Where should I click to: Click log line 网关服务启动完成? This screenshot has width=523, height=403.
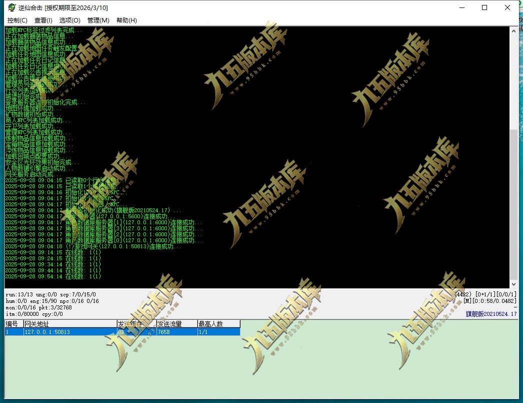point(33,174)
